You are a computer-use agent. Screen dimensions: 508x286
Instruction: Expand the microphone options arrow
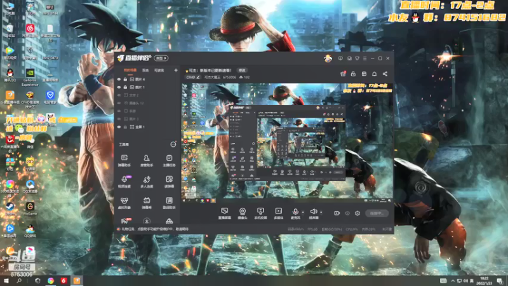303,212
